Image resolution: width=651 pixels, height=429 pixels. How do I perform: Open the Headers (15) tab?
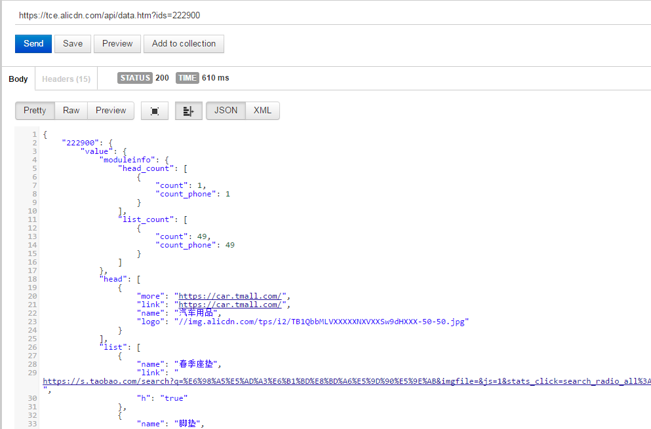(x=66, y=79)
